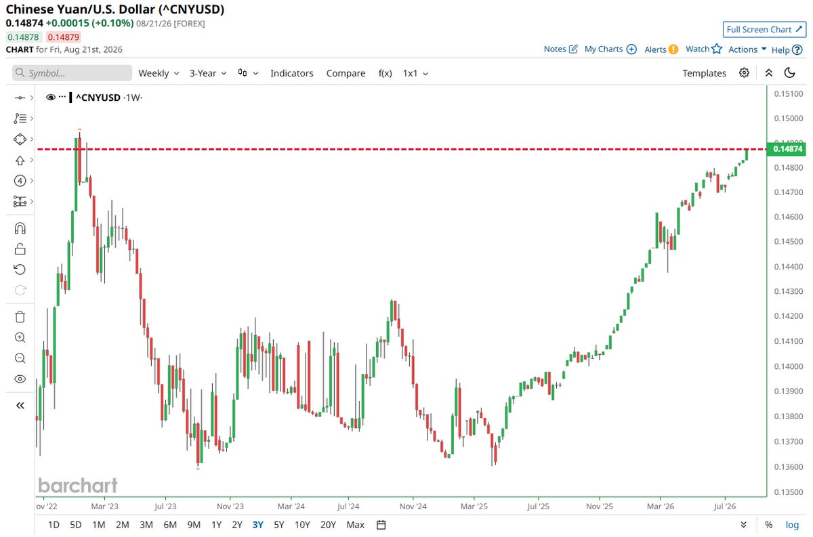813x537 pixels.
Task: Open My Charts link
Action: coord(610,49)
